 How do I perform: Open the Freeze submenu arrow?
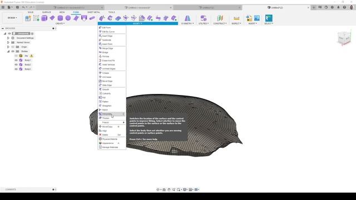click(123, 122)
